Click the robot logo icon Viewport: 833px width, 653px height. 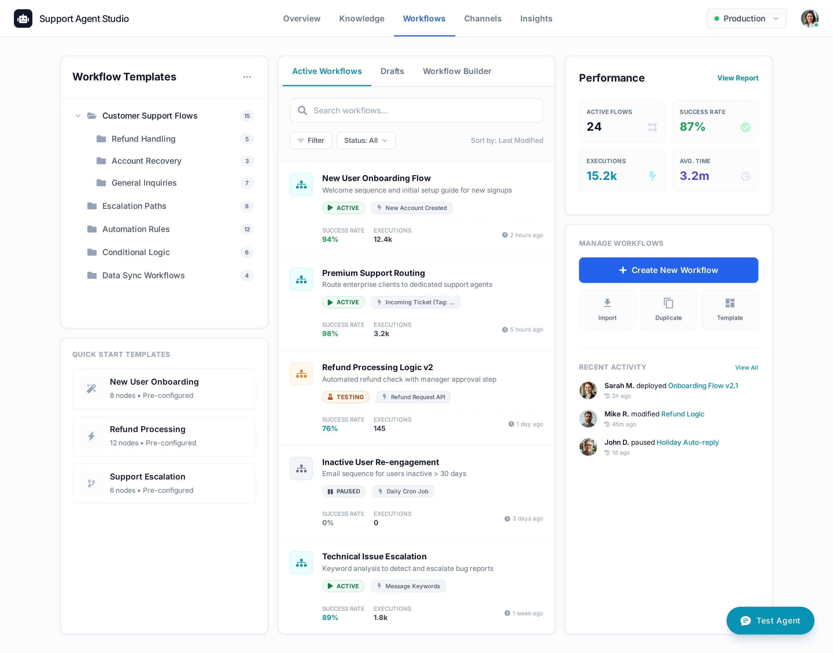(23, 18)
